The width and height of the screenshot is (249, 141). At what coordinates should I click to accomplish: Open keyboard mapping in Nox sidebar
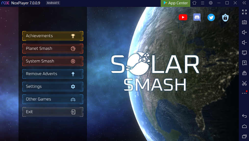coord(244,22)
